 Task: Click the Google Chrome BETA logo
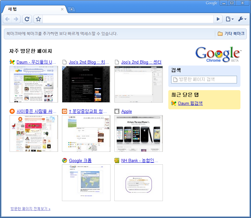(218, 54)
